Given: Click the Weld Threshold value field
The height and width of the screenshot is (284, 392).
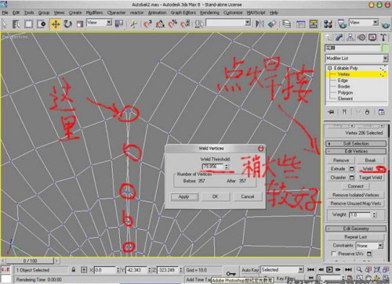Looking at the screenshot, I should point(213,167).
